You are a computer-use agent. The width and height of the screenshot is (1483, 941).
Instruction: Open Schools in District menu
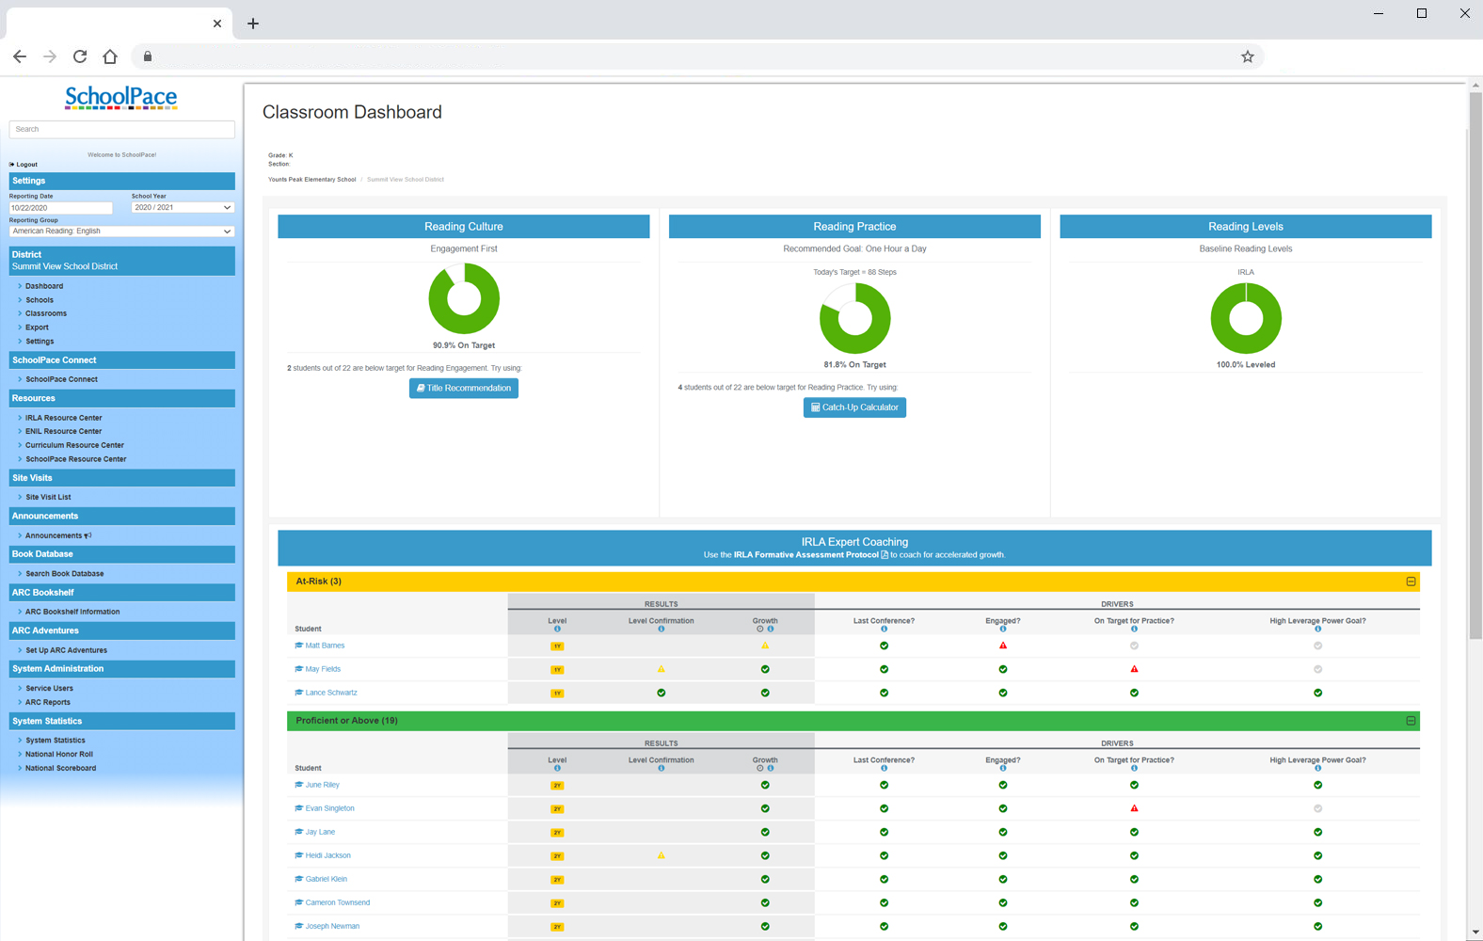pos(40,300)
